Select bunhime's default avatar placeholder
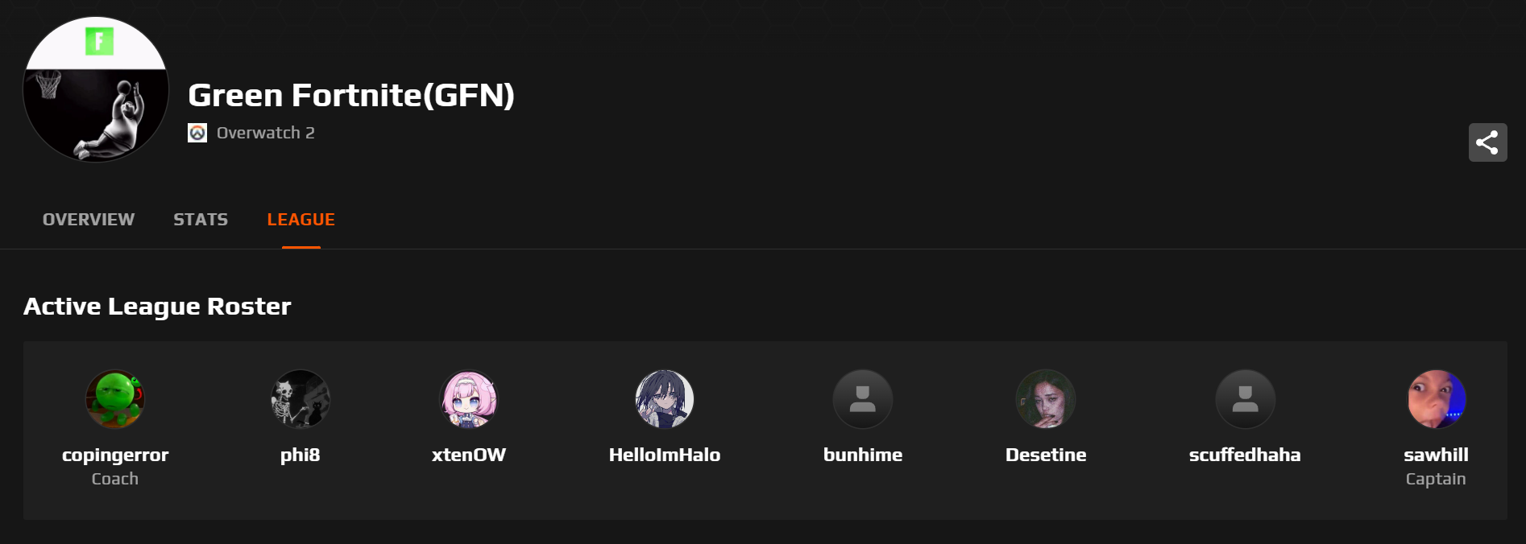 (x=863, y=399)
